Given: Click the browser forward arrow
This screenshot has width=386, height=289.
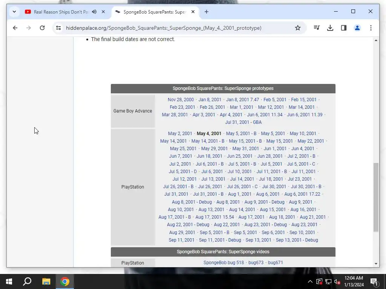Looking at the screenshot, I should (29, 28).
